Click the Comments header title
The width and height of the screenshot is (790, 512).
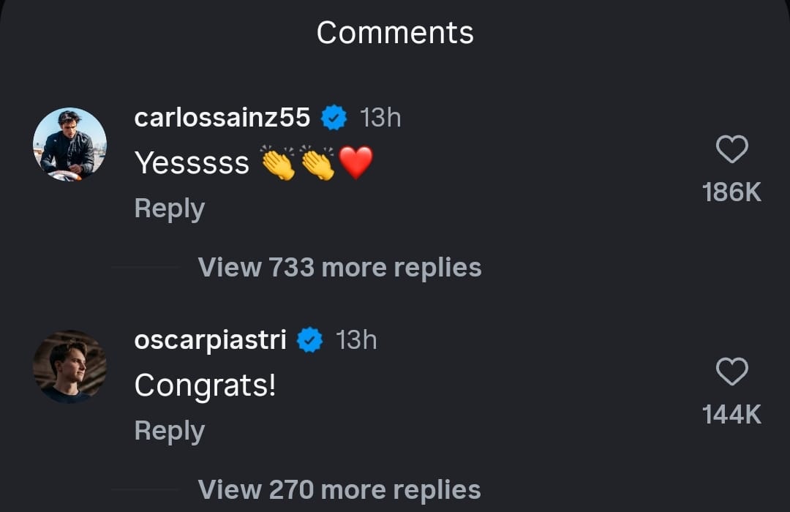tap(395, 33)
